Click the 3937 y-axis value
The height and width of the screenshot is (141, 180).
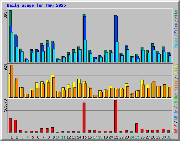coord(5,14)
